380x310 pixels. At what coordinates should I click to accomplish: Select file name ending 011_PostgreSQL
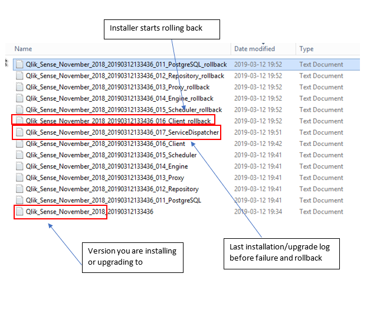coord(113,201)
